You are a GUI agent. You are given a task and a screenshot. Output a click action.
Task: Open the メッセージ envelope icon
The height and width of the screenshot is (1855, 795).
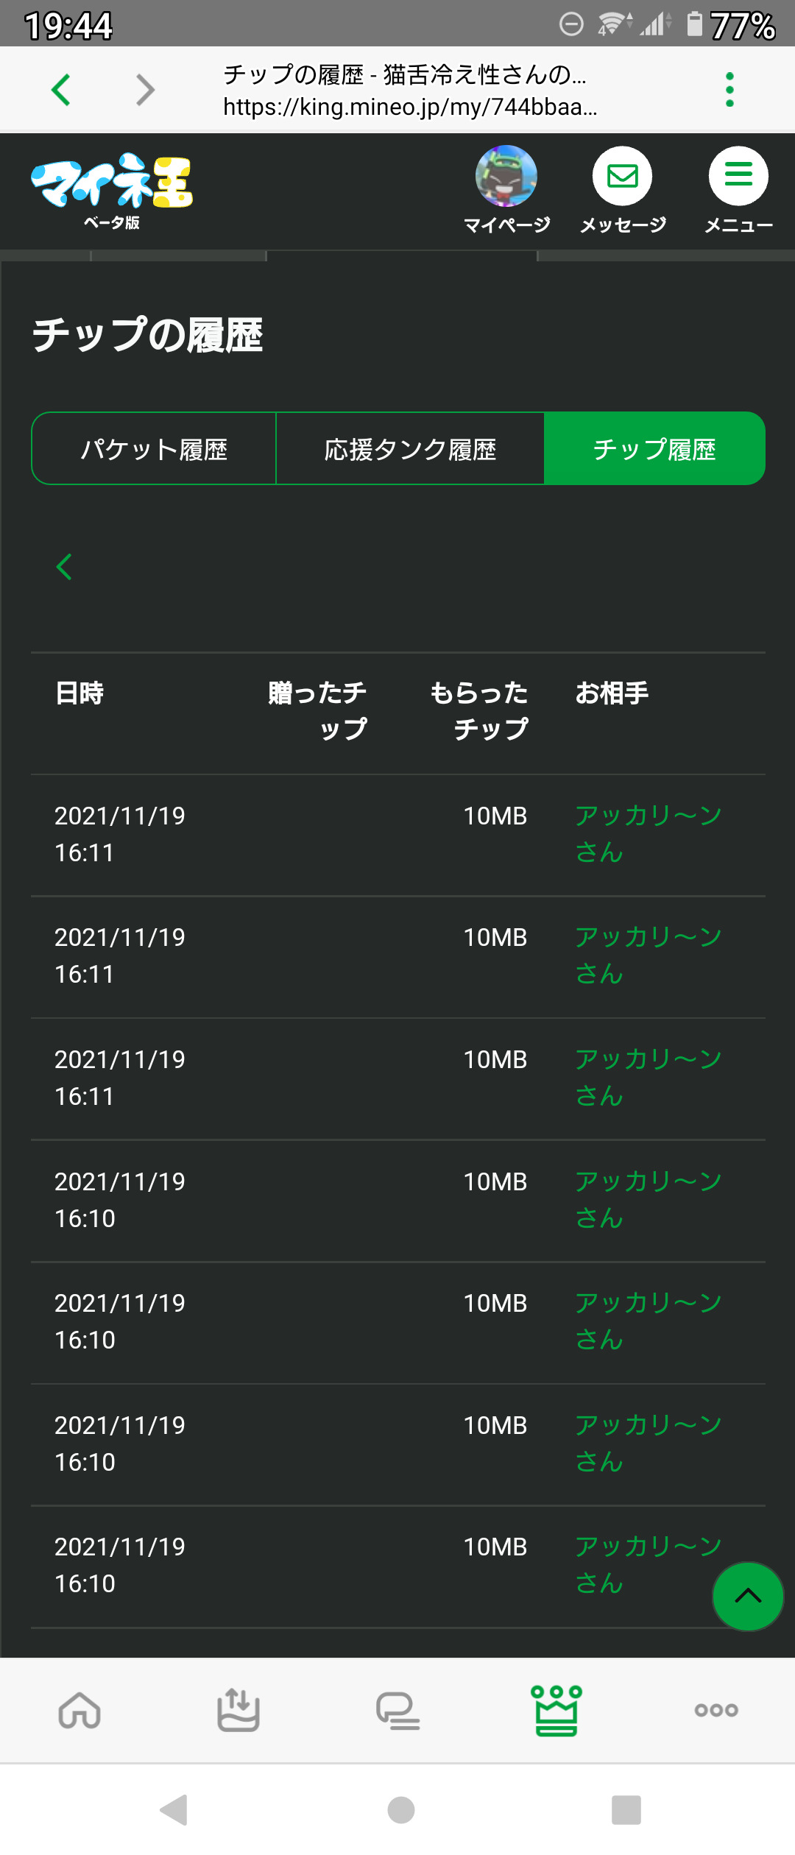623,177
